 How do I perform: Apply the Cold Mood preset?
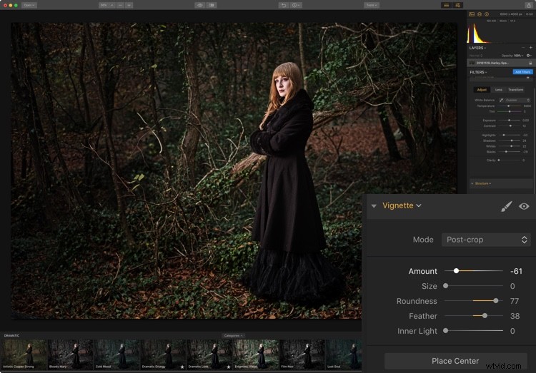coord(116,354)
